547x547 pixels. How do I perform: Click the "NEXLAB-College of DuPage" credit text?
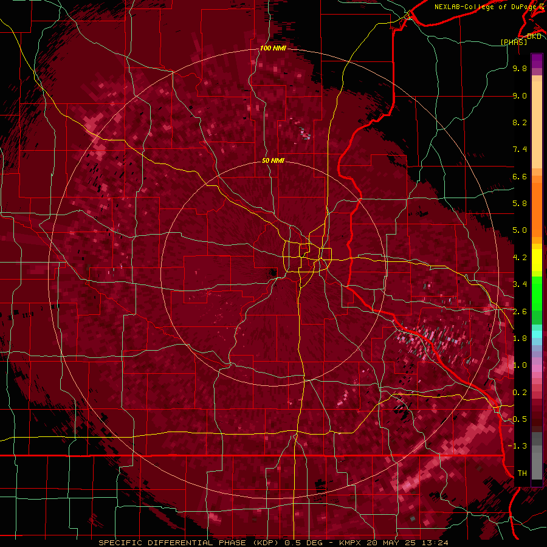pyautogui.click(x=485, y=7)
